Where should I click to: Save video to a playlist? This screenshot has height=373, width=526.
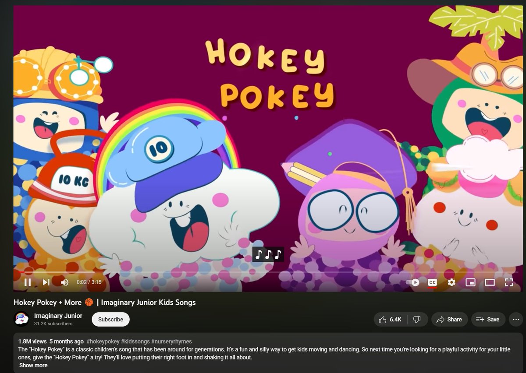[488, 320]
